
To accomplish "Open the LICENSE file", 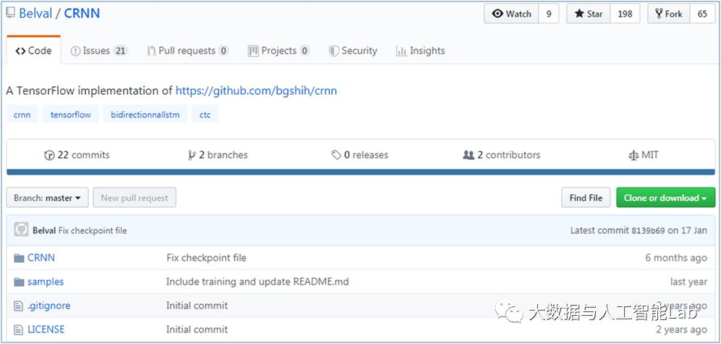I will [x=46, y=330].
